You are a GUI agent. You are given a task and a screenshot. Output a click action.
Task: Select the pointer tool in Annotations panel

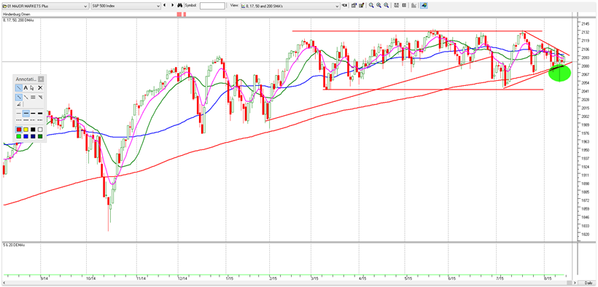pos(32,87)
